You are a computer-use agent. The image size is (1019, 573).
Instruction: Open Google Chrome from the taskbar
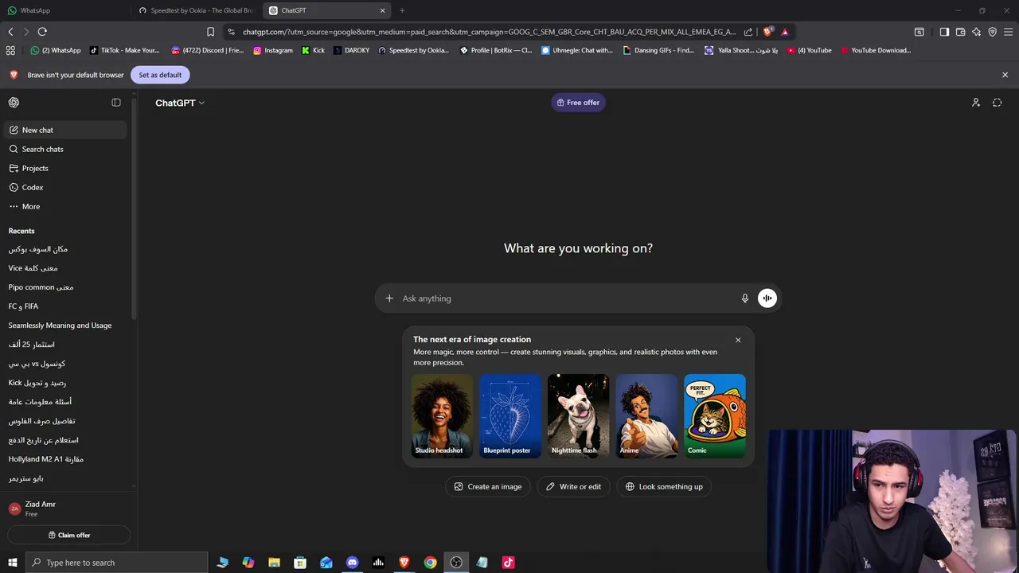430,563
